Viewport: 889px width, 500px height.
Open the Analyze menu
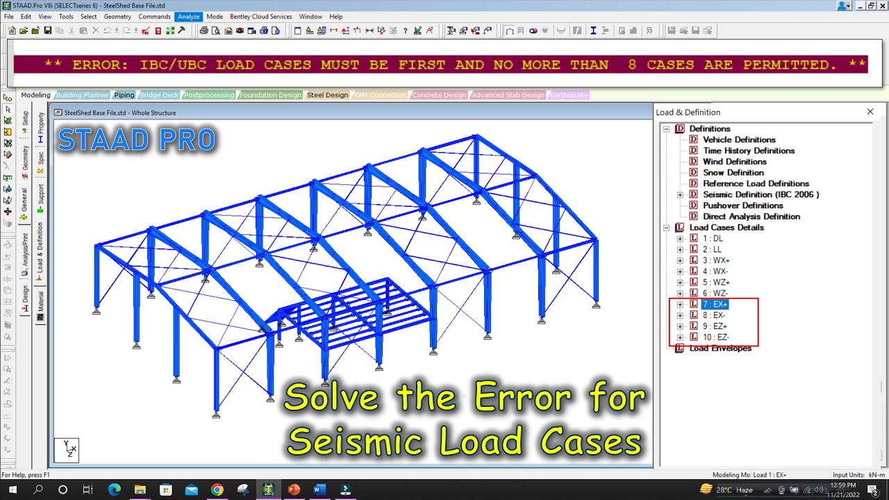(x=188, y=16)
